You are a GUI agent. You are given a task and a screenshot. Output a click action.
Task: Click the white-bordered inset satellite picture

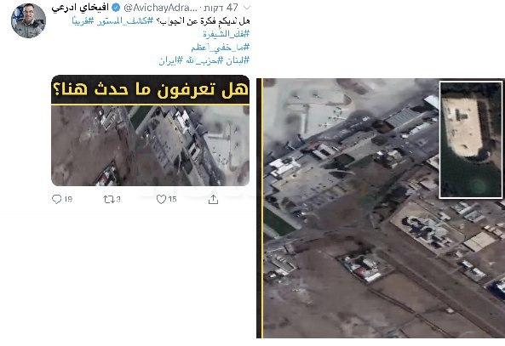(x=471, y=140)
